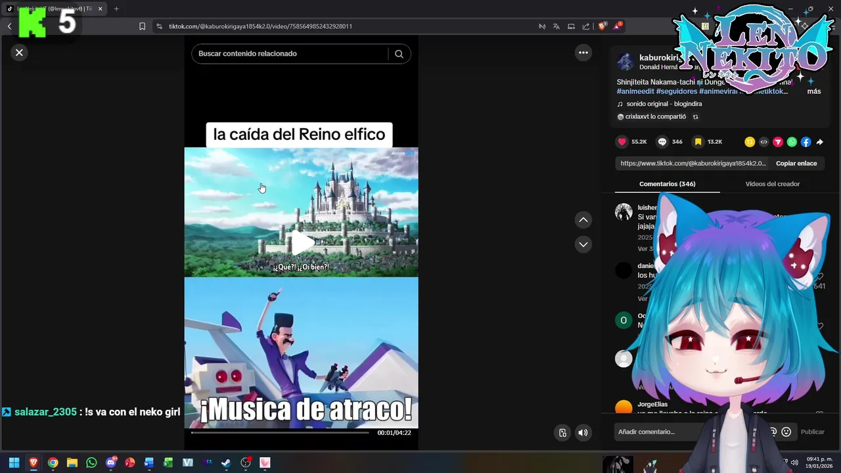Open more share options arrow
The height and width of the screenshot is (473, 841).
[x=819, y=142]
